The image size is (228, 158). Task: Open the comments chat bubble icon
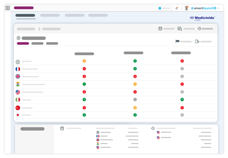click(179, 29)
